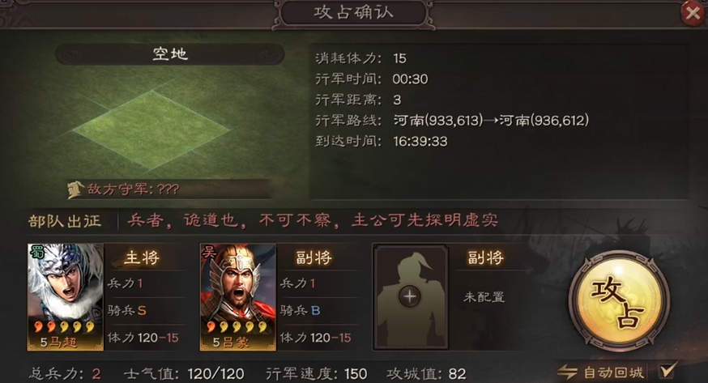
Task: Click the 未配置 unassigned deputy label
Action: [x=484, y=297]
